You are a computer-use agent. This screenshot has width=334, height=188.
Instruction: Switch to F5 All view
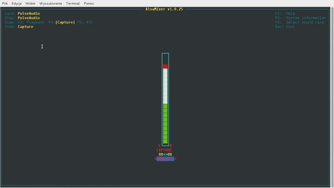click(x=85, y=22)
